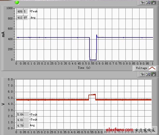Open zoom tool on voltage graph palette
This screenshot has height=135, width=159.
pos(148,74)
